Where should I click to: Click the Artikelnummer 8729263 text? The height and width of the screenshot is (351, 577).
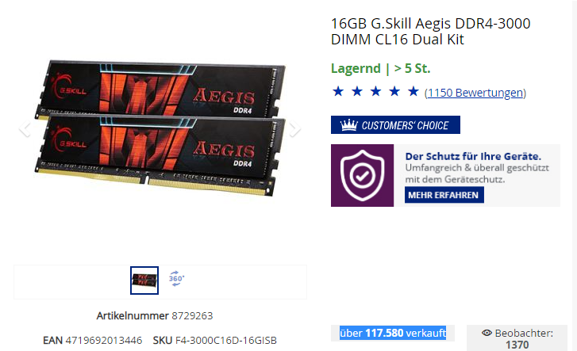(155, 315)
